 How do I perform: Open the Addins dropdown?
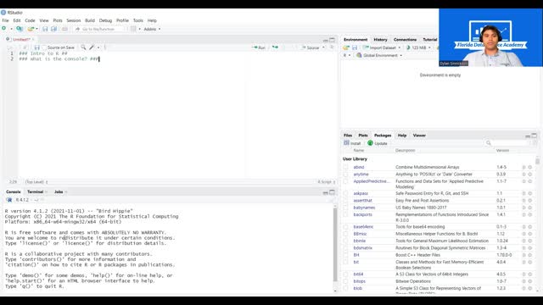coord(152,29)
